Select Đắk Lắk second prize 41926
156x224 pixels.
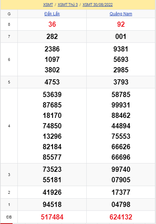click(52, 192)
